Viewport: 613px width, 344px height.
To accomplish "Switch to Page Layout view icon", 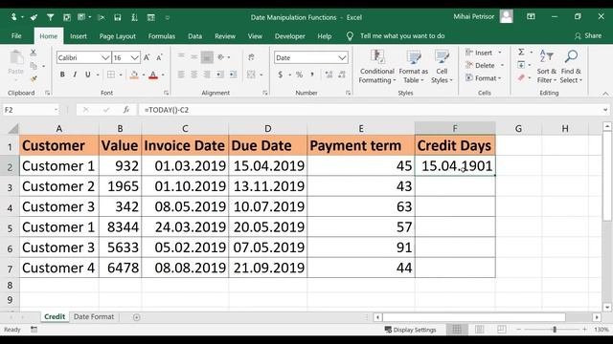I will 479,330.
